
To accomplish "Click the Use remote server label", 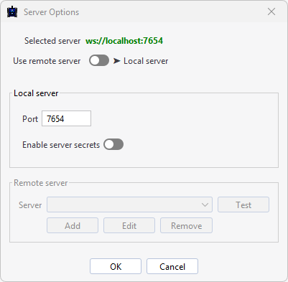I will pos(47,61).
